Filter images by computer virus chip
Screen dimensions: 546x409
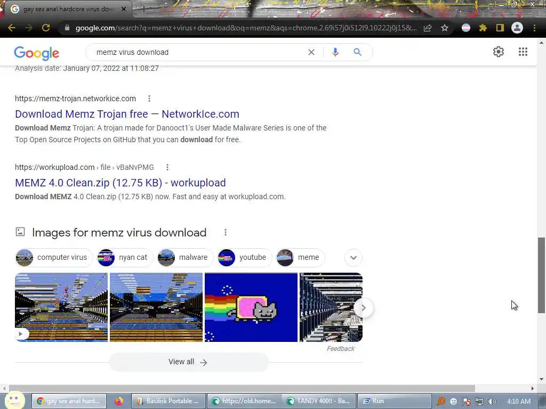(54, 258)
